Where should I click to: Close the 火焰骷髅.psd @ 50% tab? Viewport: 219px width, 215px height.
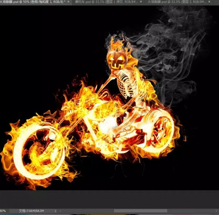(68, 2)
